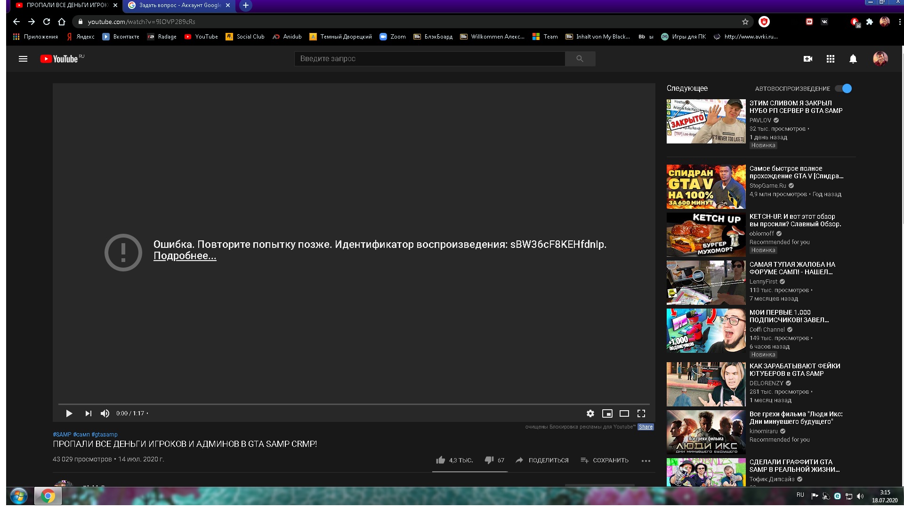This screenshot has width=904, height=508.
Task: Click the YouTube account avatar icon
Action: point(880,58)
